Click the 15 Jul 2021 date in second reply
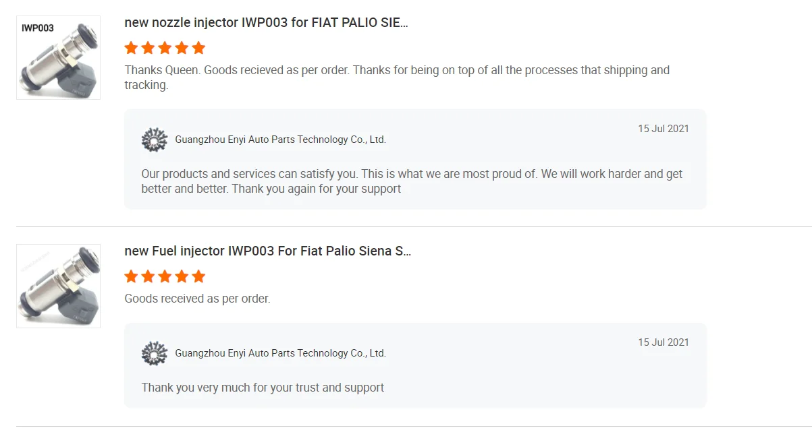 click(x=663, y=342)
